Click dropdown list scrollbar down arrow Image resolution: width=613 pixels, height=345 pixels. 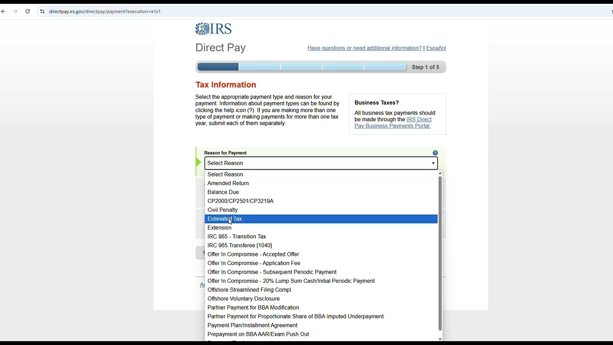pyautogui.click(x=440, y=339)
